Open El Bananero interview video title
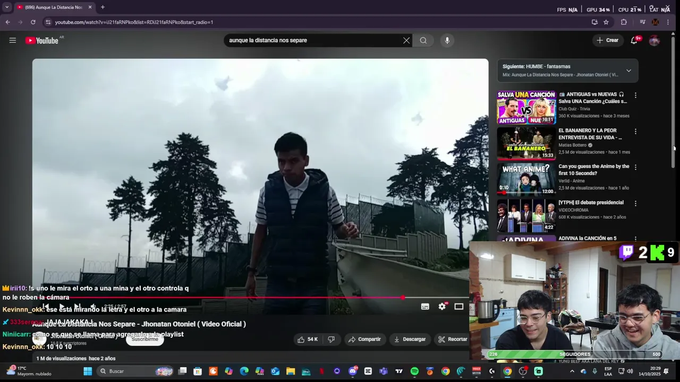This screenshot has height=382, width=680. [590, 134]
